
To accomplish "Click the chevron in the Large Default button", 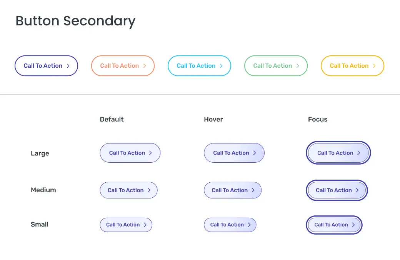I will pos(150,153).
